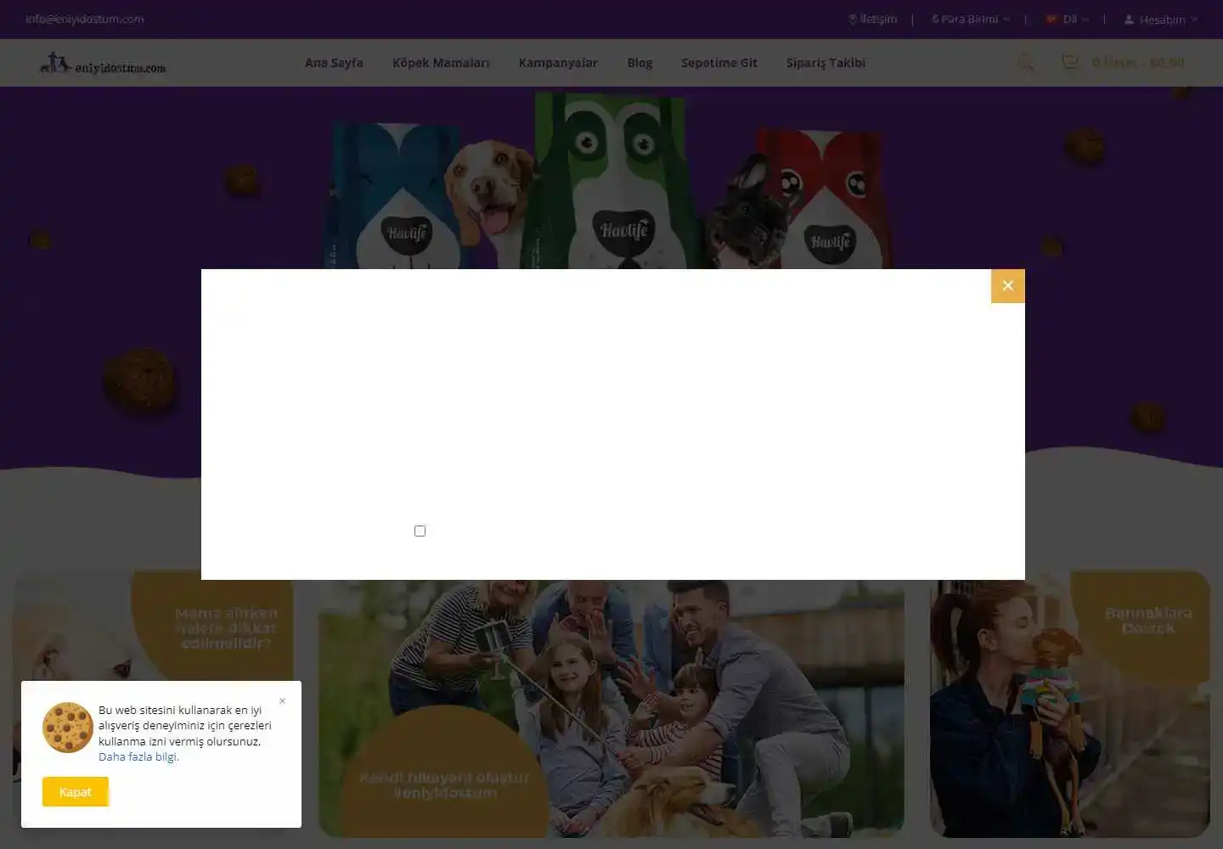The image size is (1223, 849).
Task: Open search with the magnifier icon
Action: [x=1026, y=62]
